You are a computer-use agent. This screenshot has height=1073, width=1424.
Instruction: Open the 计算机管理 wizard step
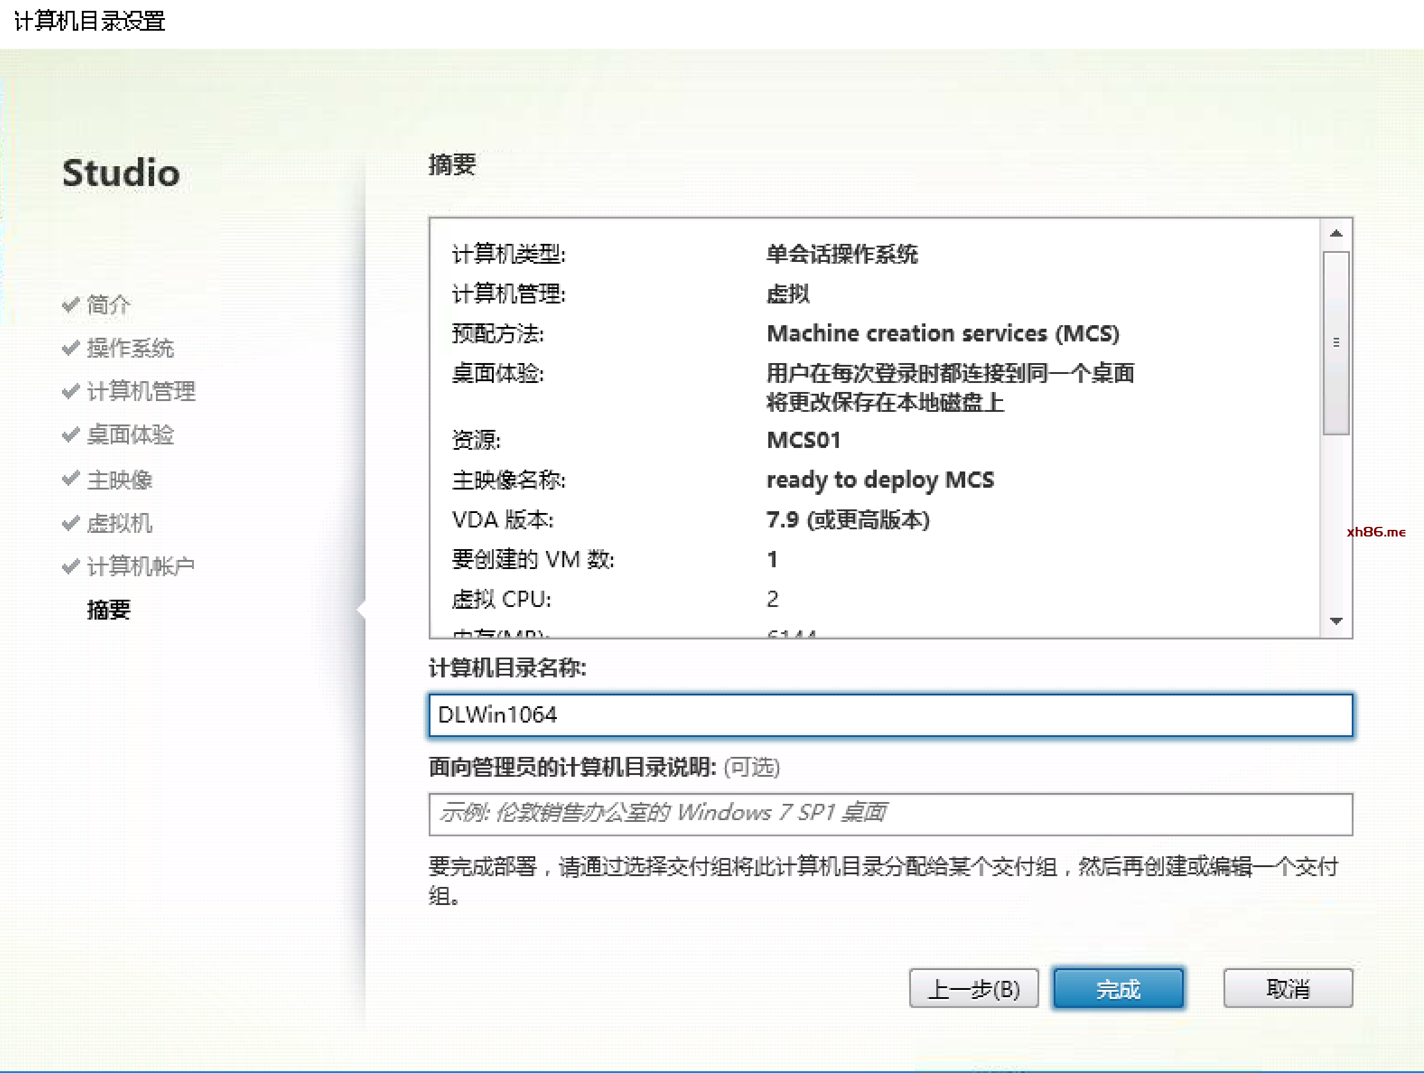(x=140, y=391)
